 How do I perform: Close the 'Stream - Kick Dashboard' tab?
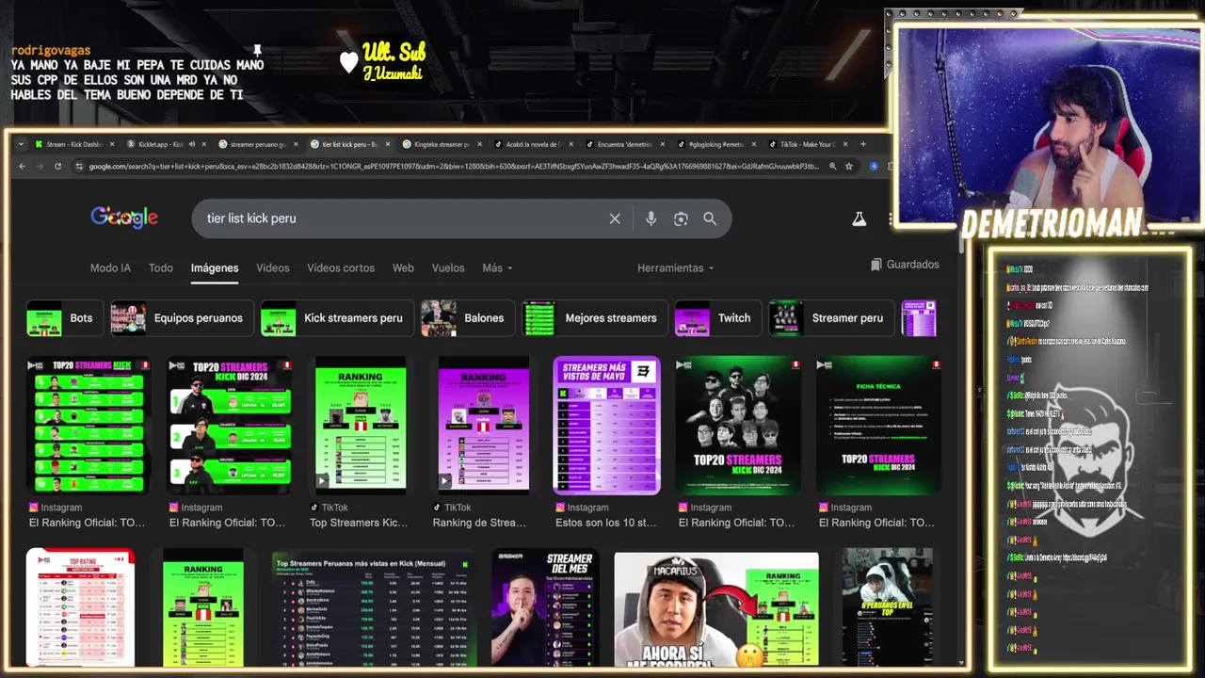pos(111,144)
